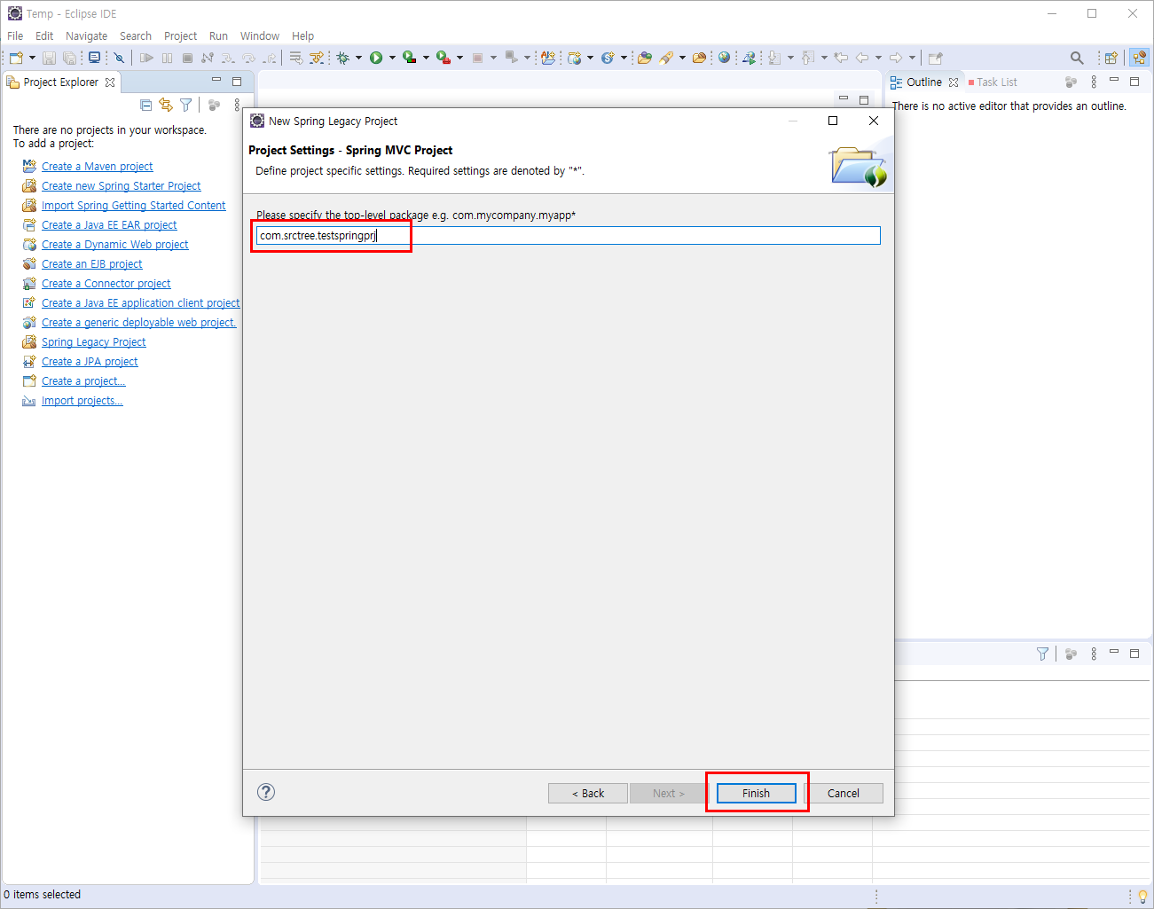This screenshot has width=1154, height=909.
Task: Select the Project Explorer tab
Action: (x=60, y=82)
